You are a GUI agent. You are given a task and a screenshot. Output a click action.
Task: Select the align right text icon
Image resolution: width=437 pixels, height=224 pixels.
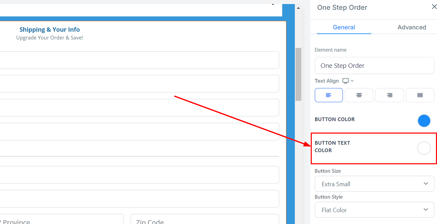pyautogui.click(x=389, y=95)
